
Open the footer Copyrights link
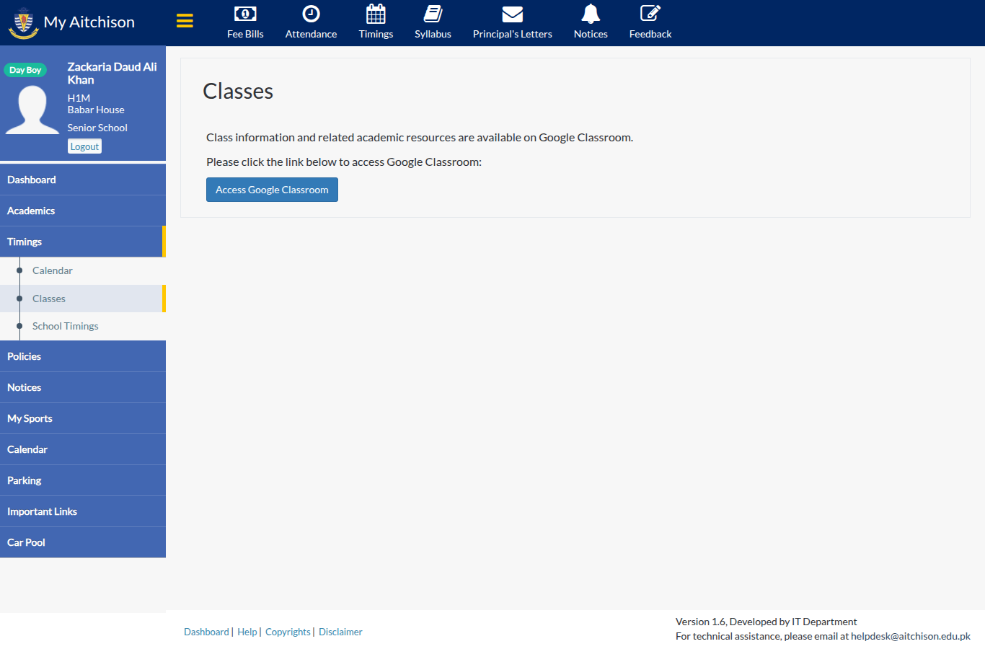[288, 632]
